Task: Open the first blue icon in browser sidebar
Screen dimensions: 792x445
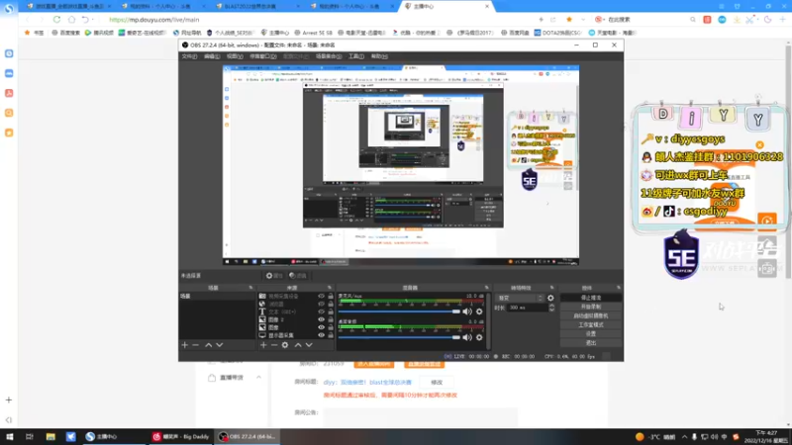Action: [x=9, y=53]
